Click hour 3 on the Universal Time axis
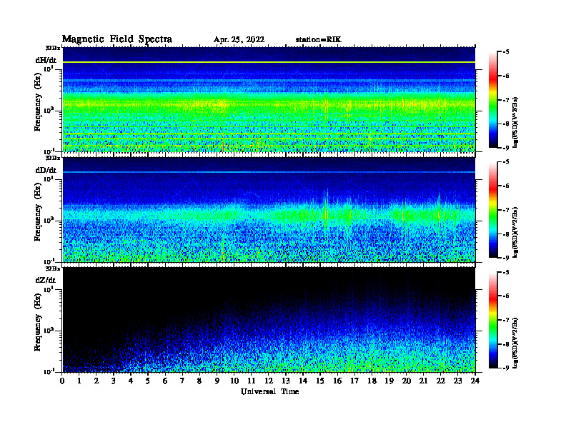 (x=114, y=381)
